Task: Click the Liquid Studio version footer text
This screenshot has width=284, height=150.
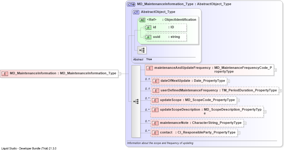Action: pyautogui.click(x=29, y=148)
